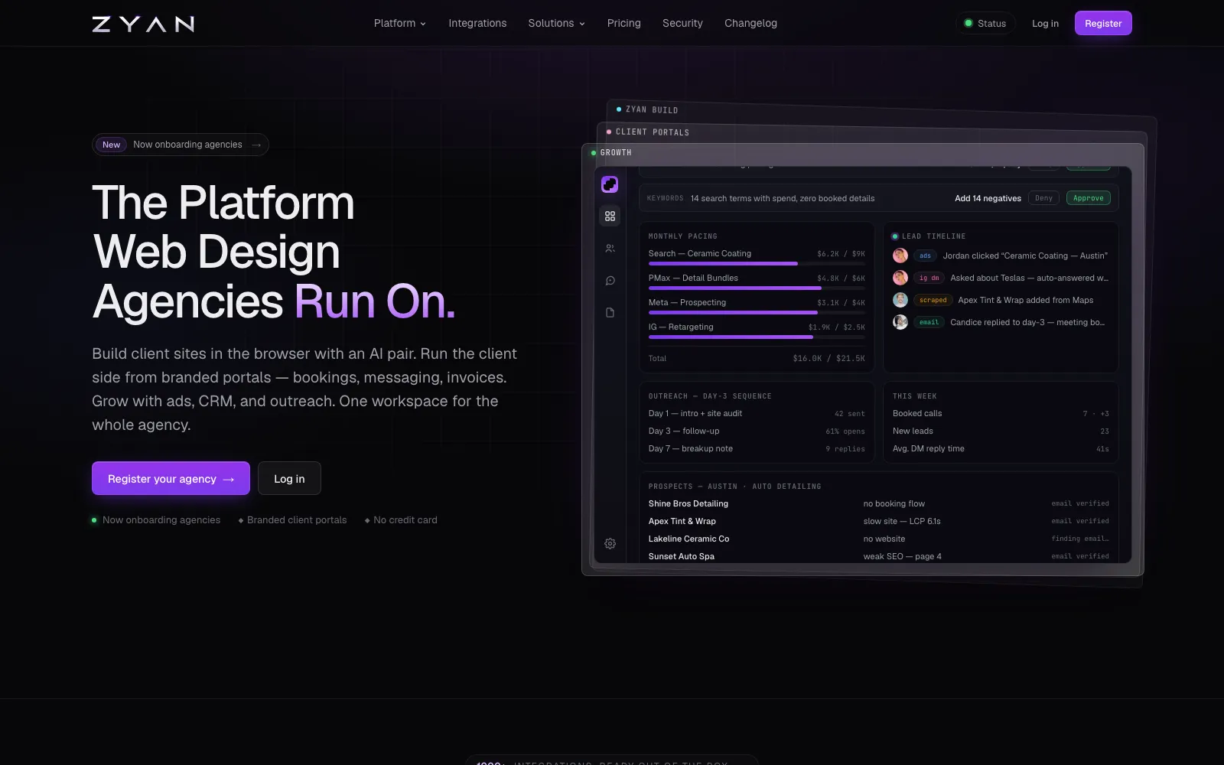Click the Register button in header
Image resolution: width=1224 pixels, height=765 pixels.
coord(1103,23)
